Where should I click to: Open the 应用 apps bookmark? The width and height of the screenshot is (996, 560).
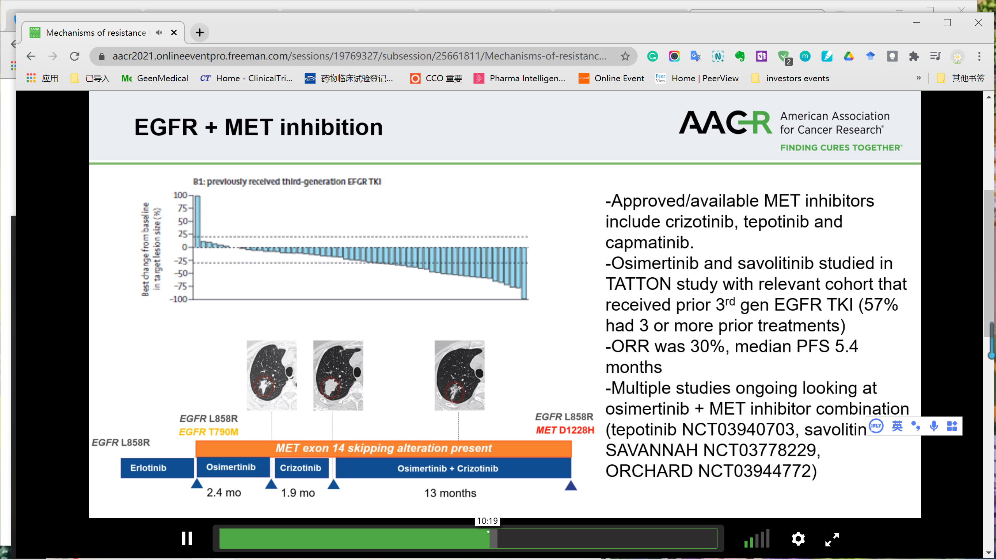click(x=42, y=79)
